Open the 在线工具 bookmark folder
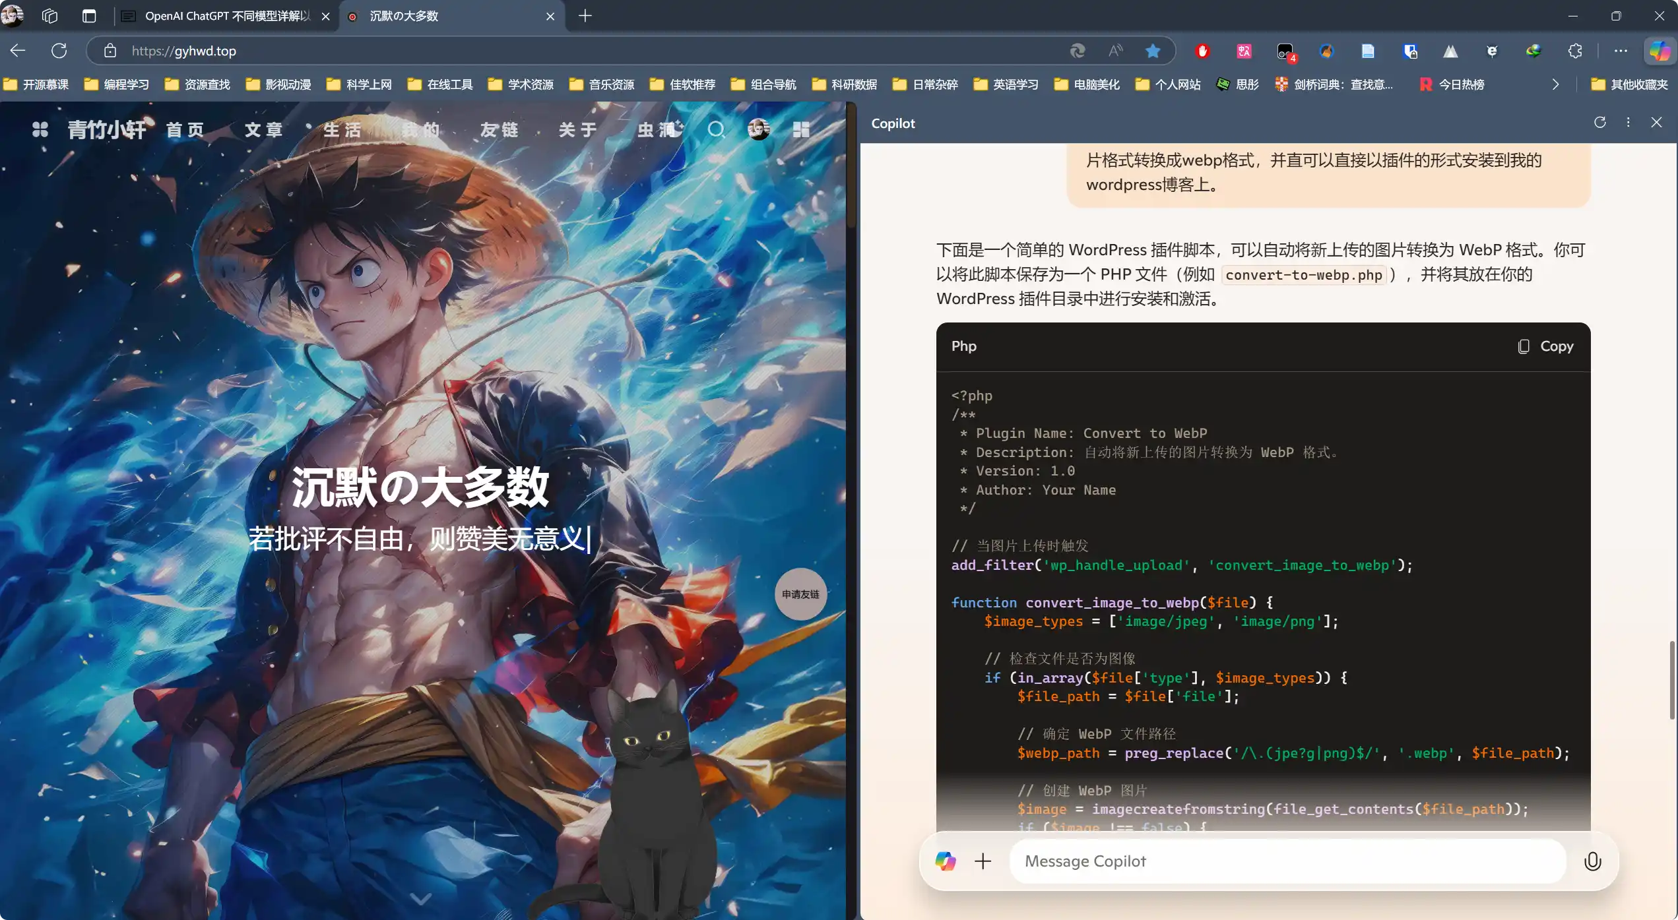This screenshot has height=920, width=1678. coord(441,84)
